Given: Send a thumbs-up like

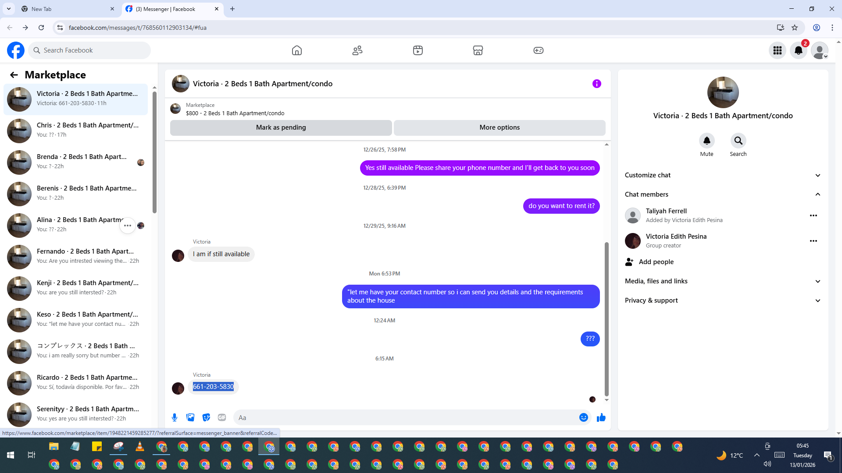Looking at the screenshot, I should tap(601, 417).
